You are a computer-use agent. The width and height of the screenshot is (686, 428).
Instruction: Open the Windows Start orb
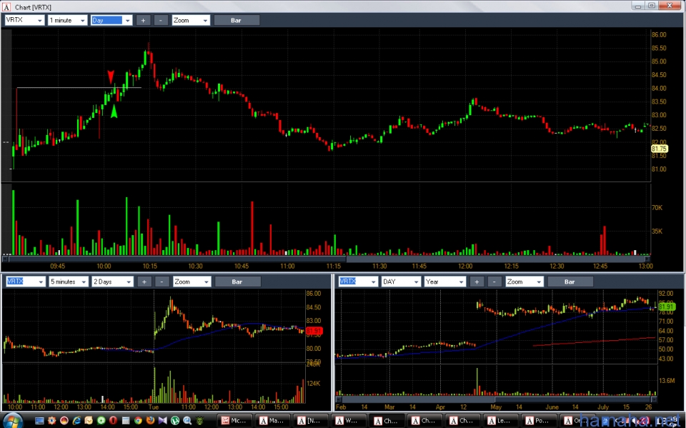[12, 421]
